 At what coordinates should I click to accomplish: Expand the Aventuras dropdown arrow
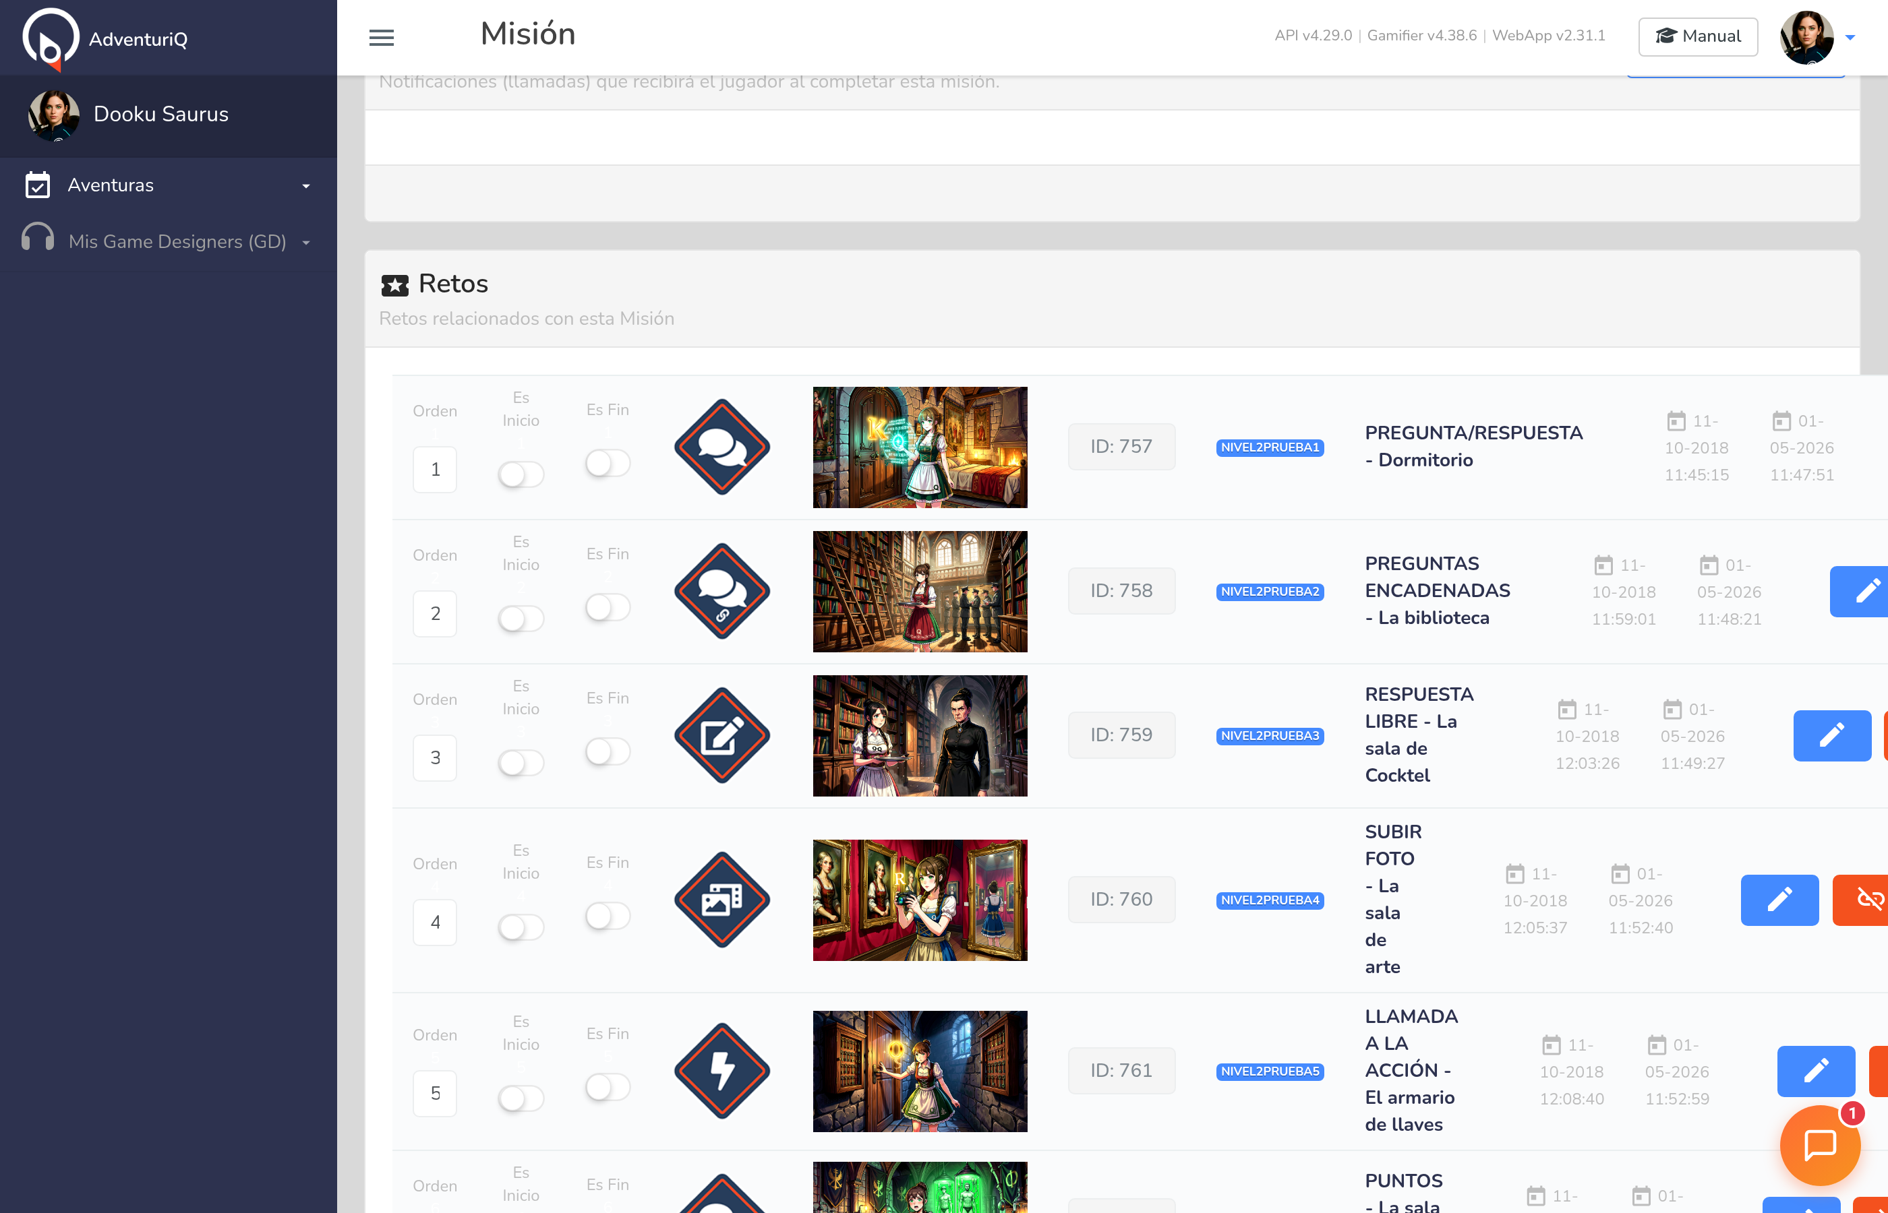click(305, 187)
